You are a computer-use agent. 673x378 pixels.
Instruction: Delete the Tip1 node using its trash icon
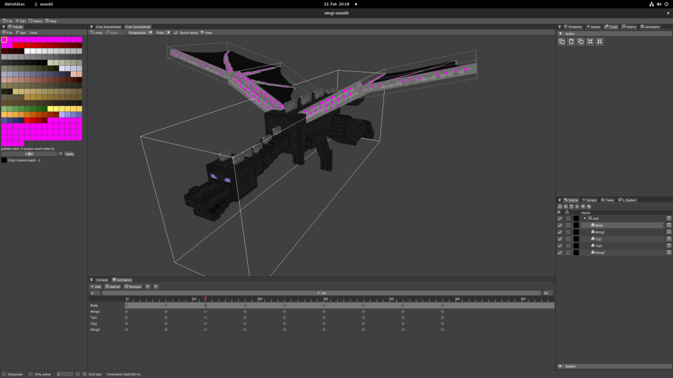tap(669, 239)
